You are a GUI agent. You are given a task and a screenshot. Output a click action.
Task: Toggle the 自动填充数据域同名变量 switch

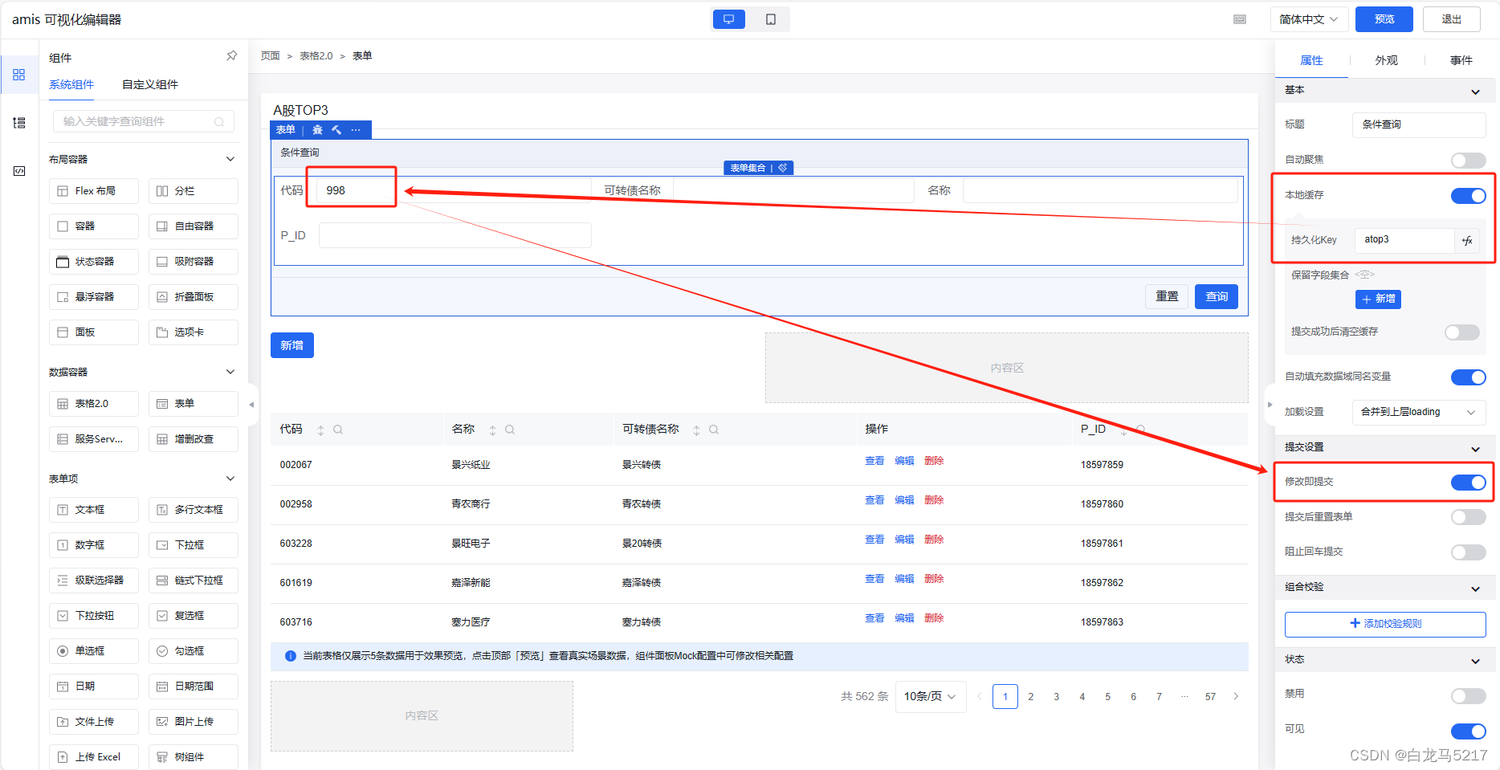coord(1468,377)
